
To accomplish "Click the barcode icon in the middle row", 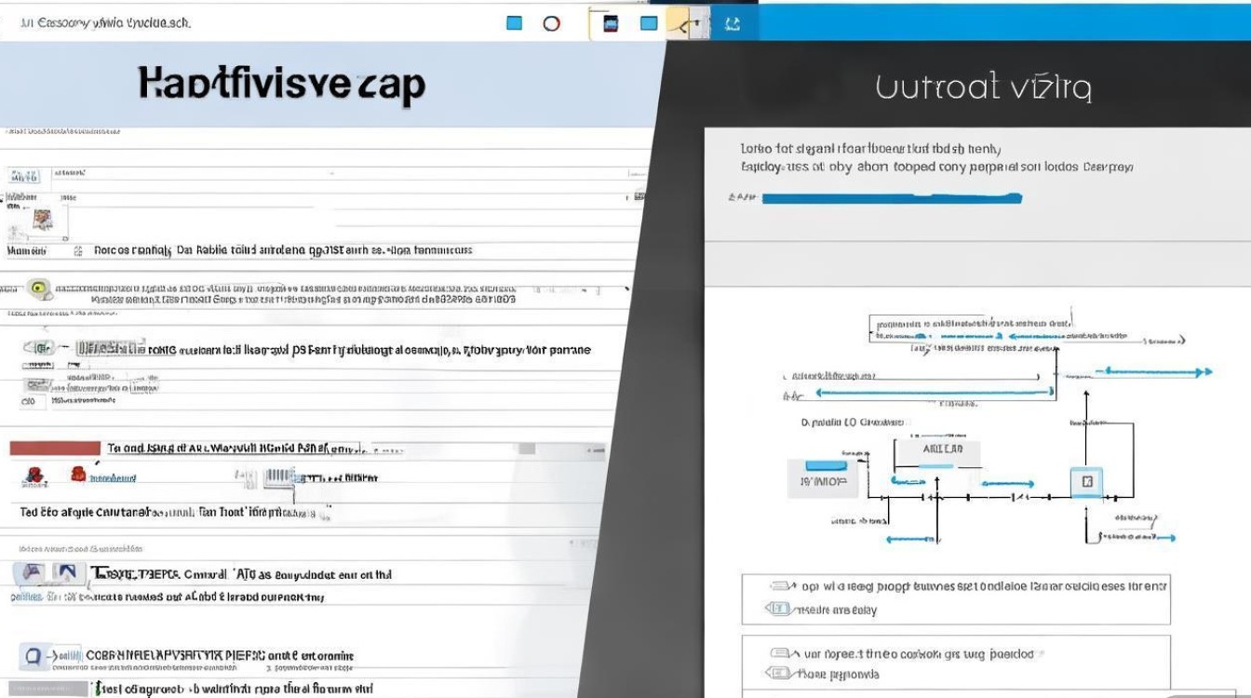I will [x=277, y=478].
